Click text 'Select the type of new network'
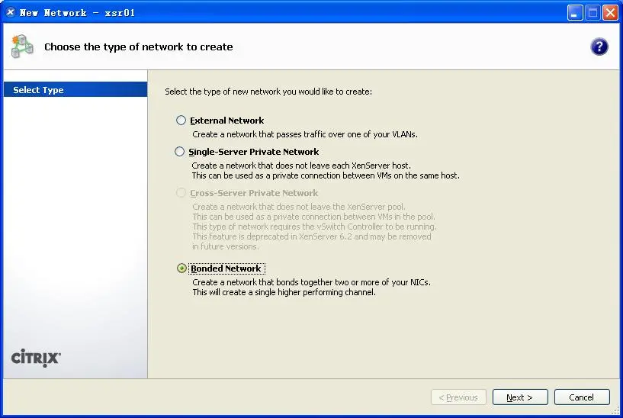The width and height of the screenshot is (623, 418). click(x=223, y=92)
